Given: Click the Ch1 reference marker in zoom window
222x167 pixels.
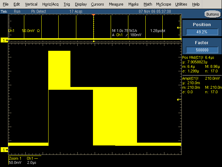Looking at the screenshot, I should pyautogui.click(x=5, y=150).
